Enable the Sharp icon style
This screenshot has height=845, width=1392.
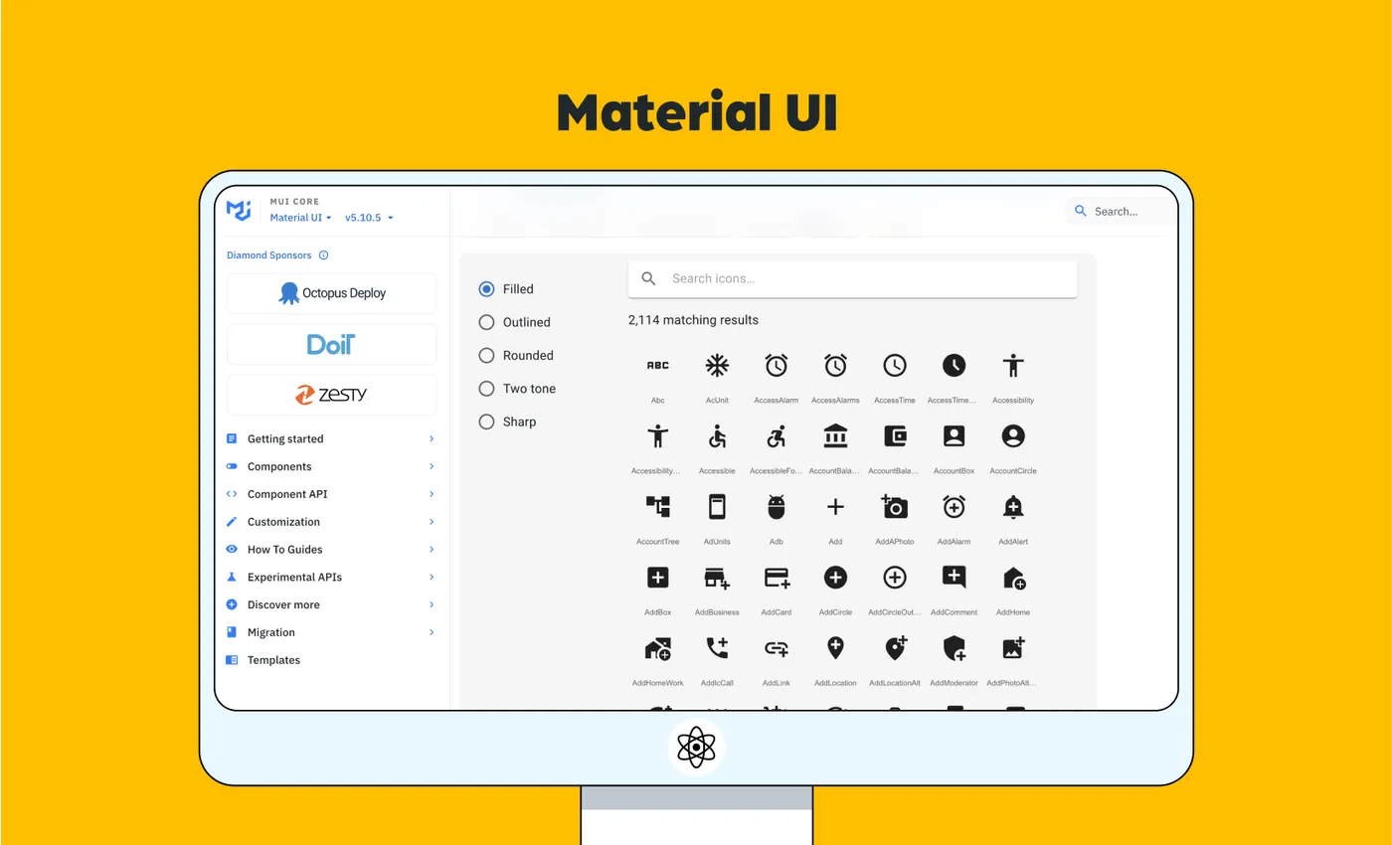pos(486,422)
